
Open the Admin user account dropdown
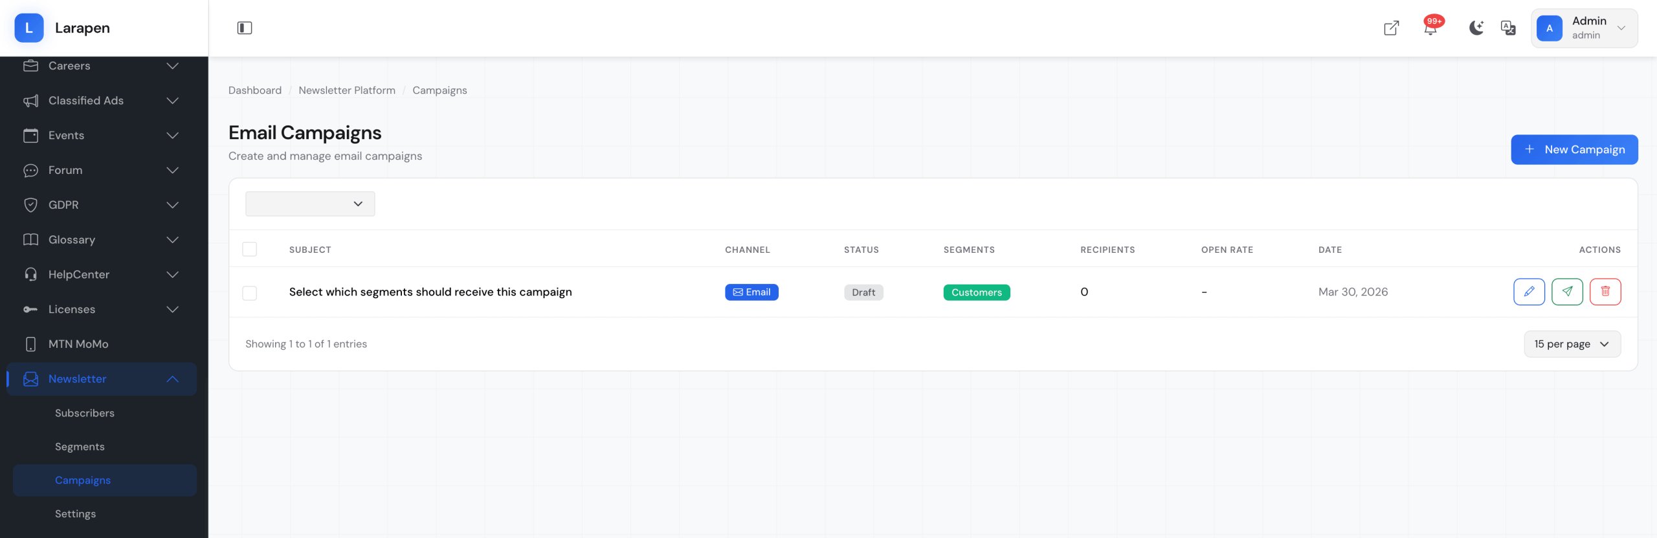point(1584,28)
